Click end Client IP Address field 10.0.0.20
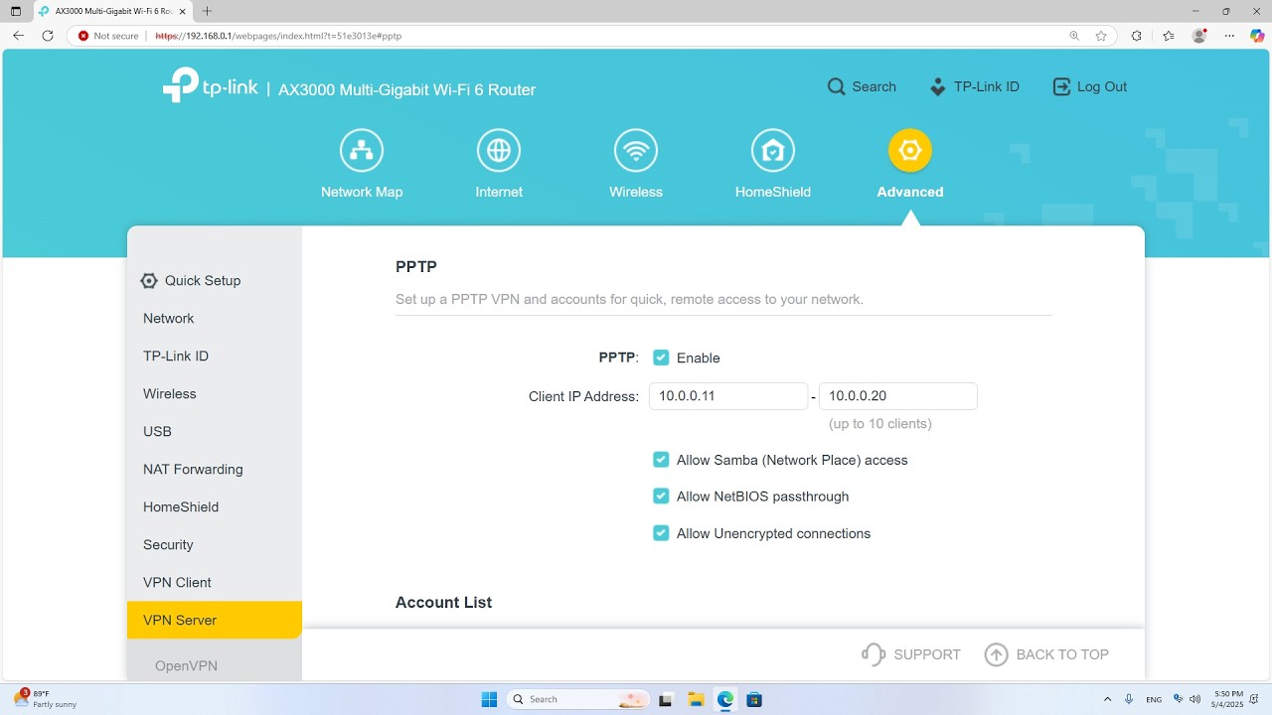Image resolution: width=1272 pixels, height=715 pixels. (x=898, y=396)
